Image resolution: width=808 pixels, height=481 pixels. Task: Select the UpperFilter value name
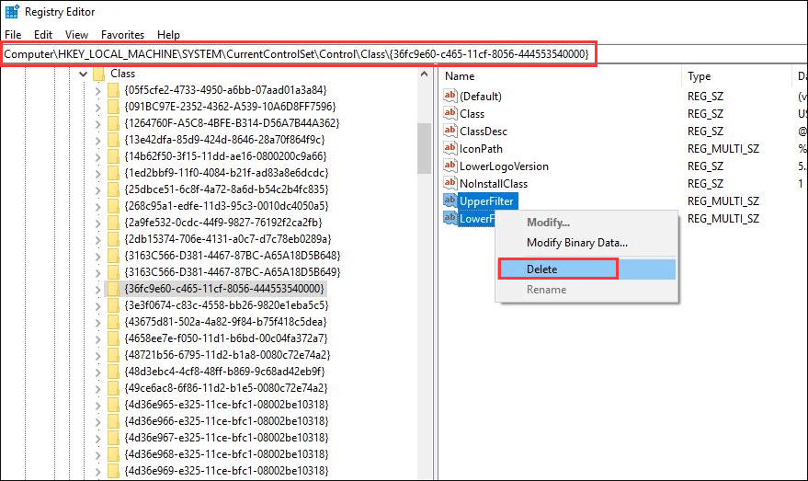486,201
